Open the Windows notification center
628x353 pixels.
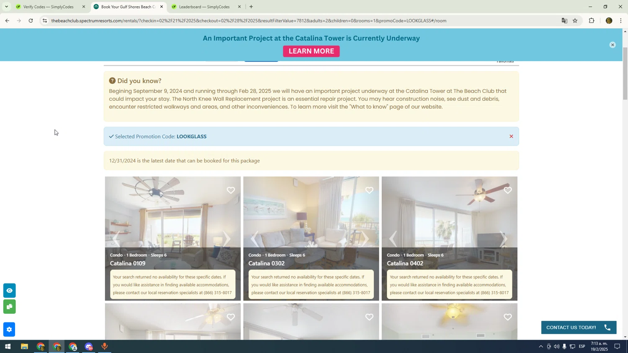617,347
